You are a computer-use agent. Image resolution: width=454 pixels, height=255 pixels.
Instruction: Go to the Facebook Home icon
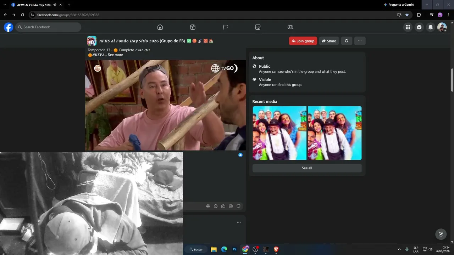point(160,27)
